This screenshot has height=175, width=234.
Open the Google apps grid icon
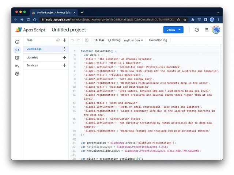pos(206,30)
